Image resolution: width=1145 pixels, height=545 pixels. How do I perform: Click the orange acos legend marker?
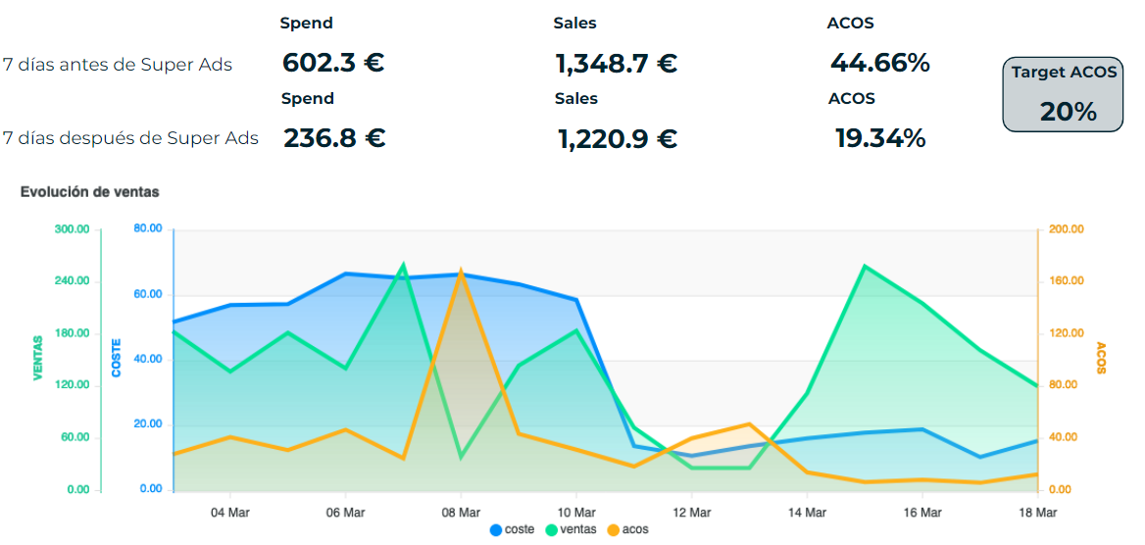[x=614, y=529]
